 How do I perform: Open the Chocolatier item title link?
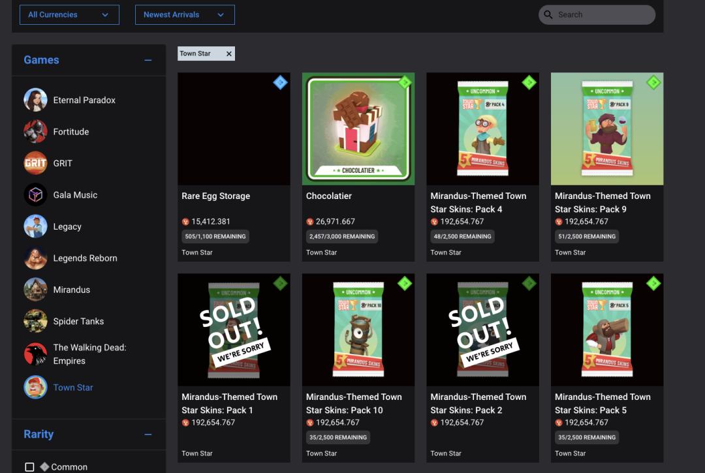[329, 196]
